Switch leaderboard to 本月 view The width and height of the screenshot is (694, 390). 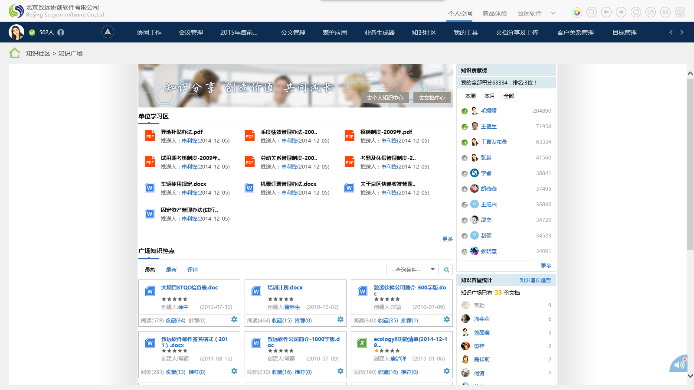click(x=489, y=96)
